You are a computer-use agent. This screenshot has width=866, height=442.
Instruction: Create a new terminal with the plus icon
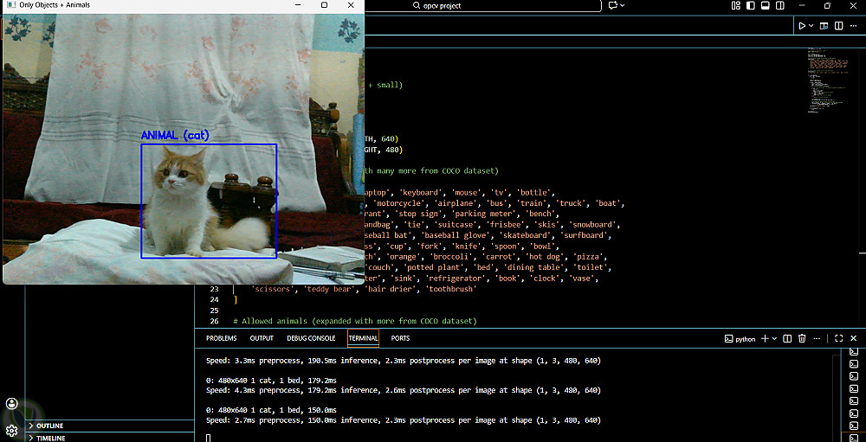pos(765,338)
